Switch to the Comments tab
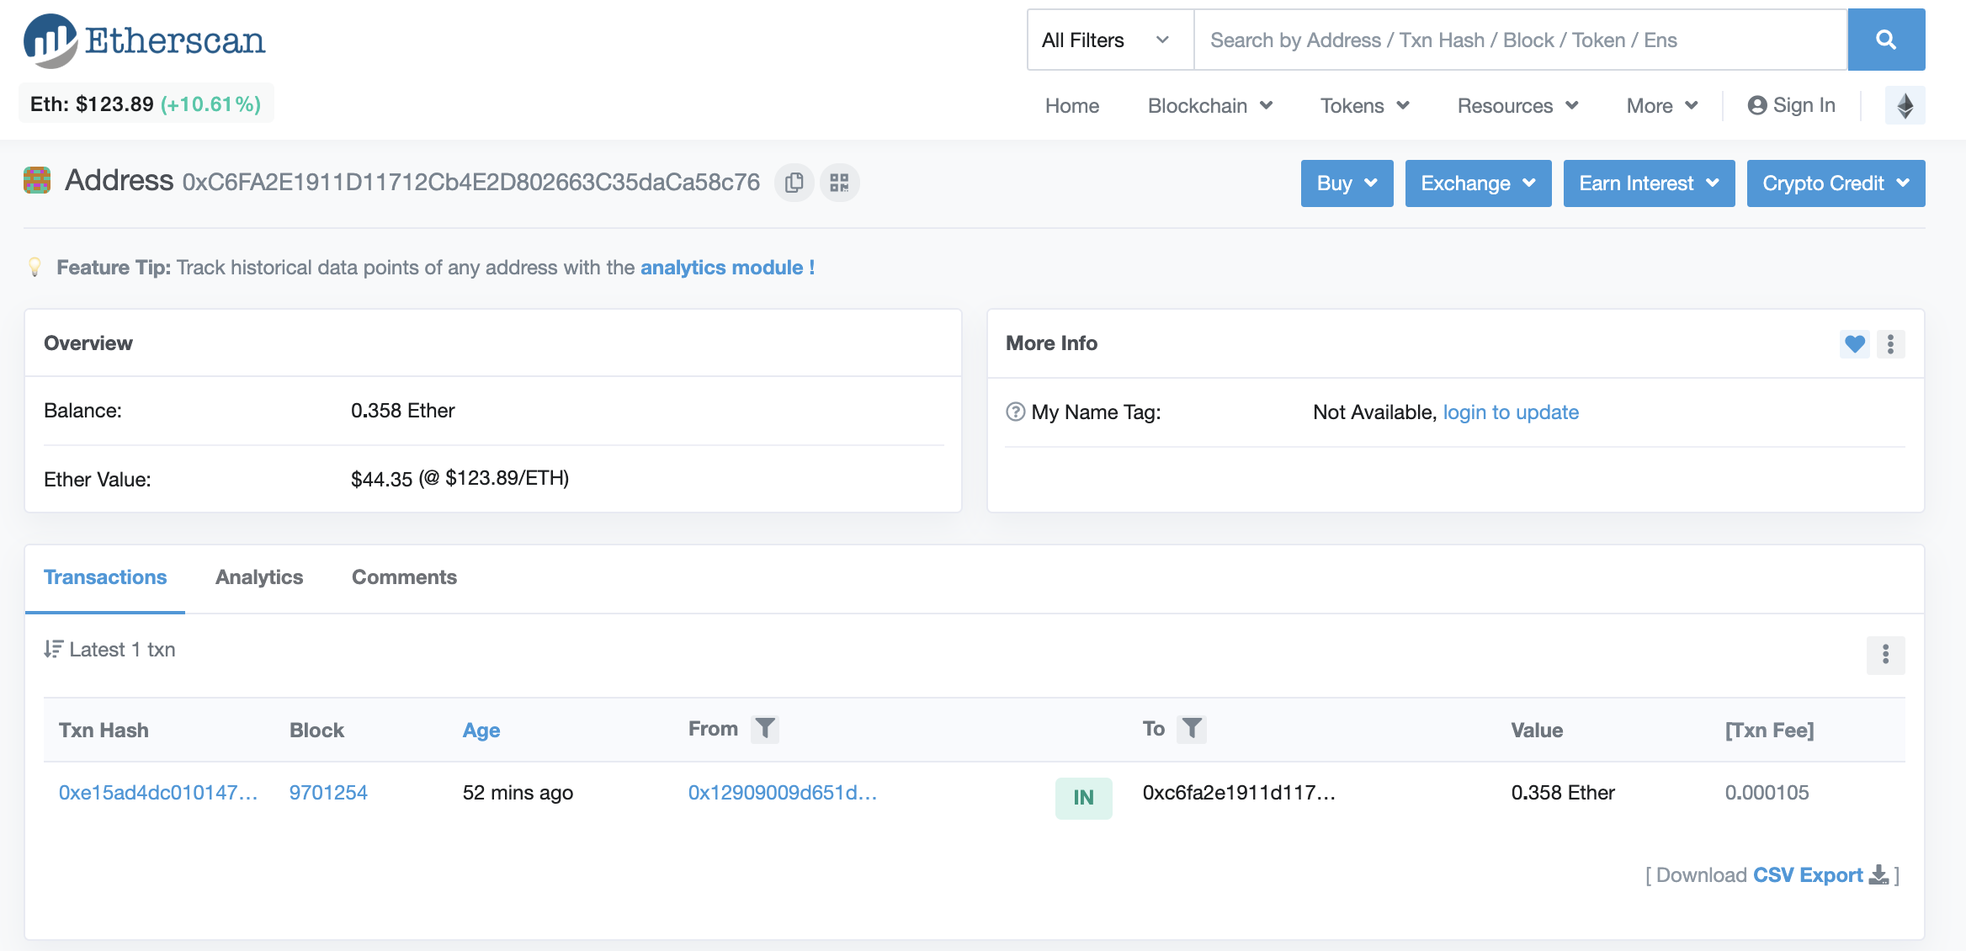This screenshot has width=1966, height=951. coord(404,577)
